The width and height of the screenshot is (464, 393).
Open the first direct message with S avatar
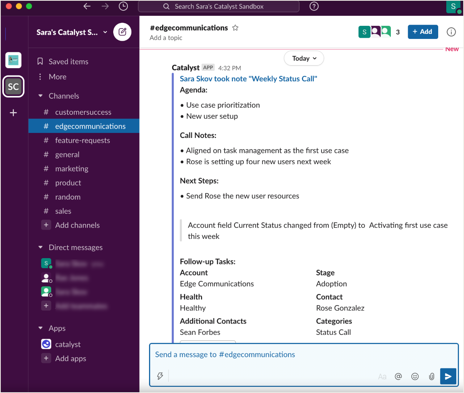click(x=72, y=264)
